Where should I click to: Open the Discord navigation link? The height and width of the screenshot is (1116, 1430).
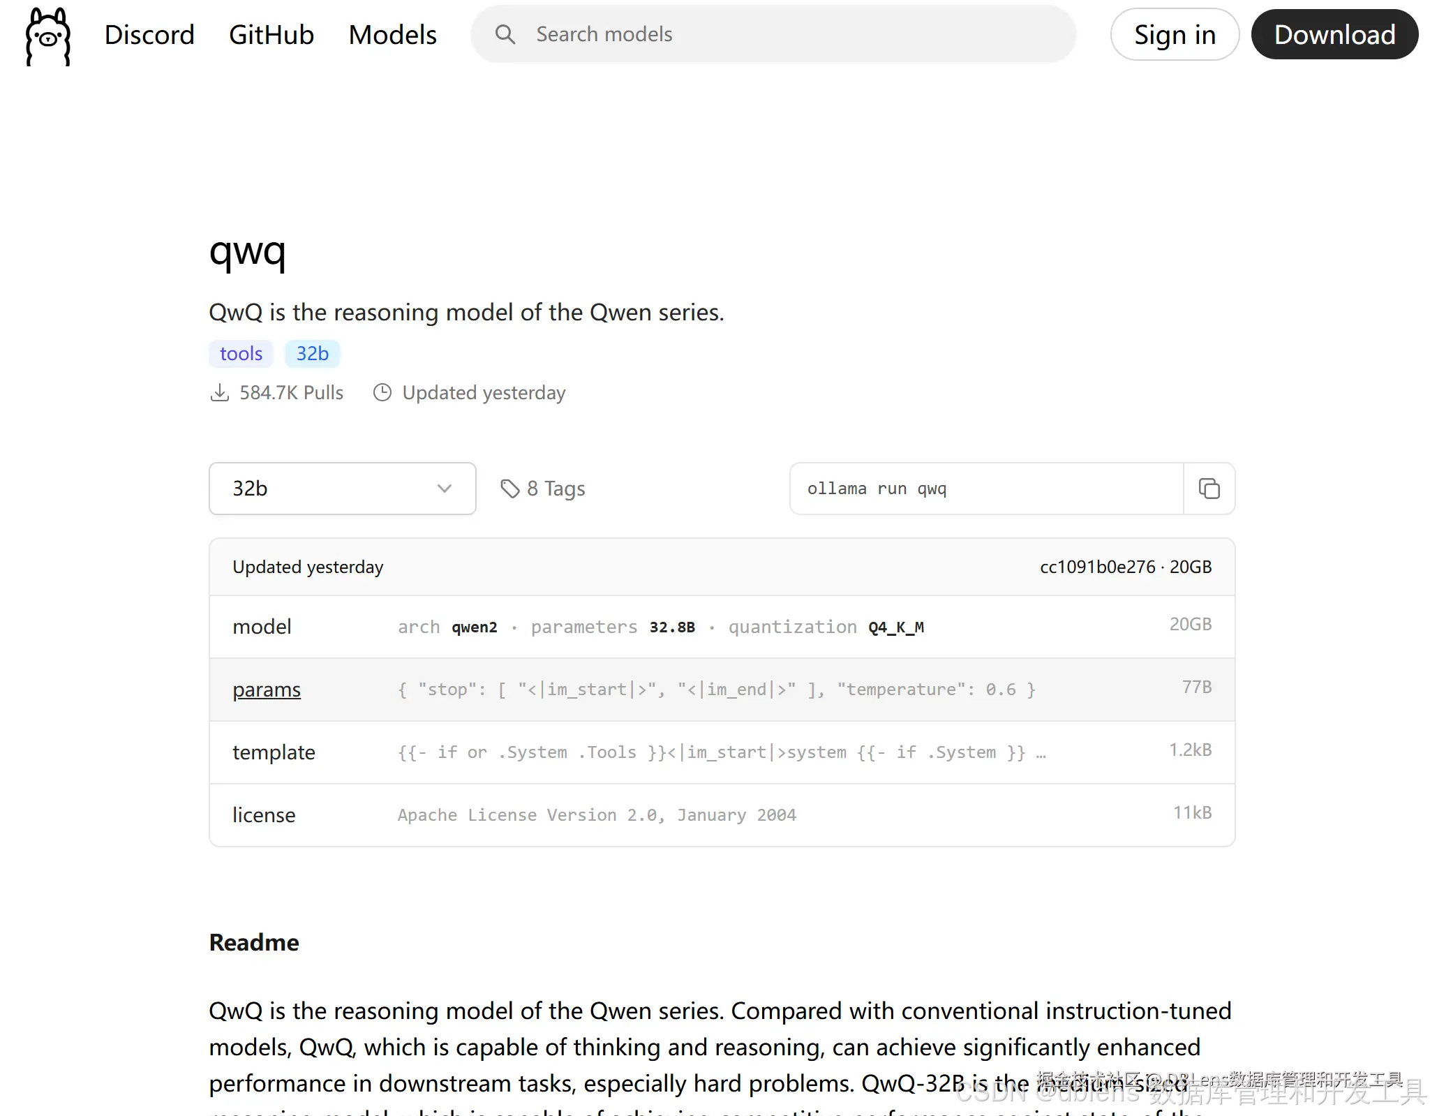point(149,34)
